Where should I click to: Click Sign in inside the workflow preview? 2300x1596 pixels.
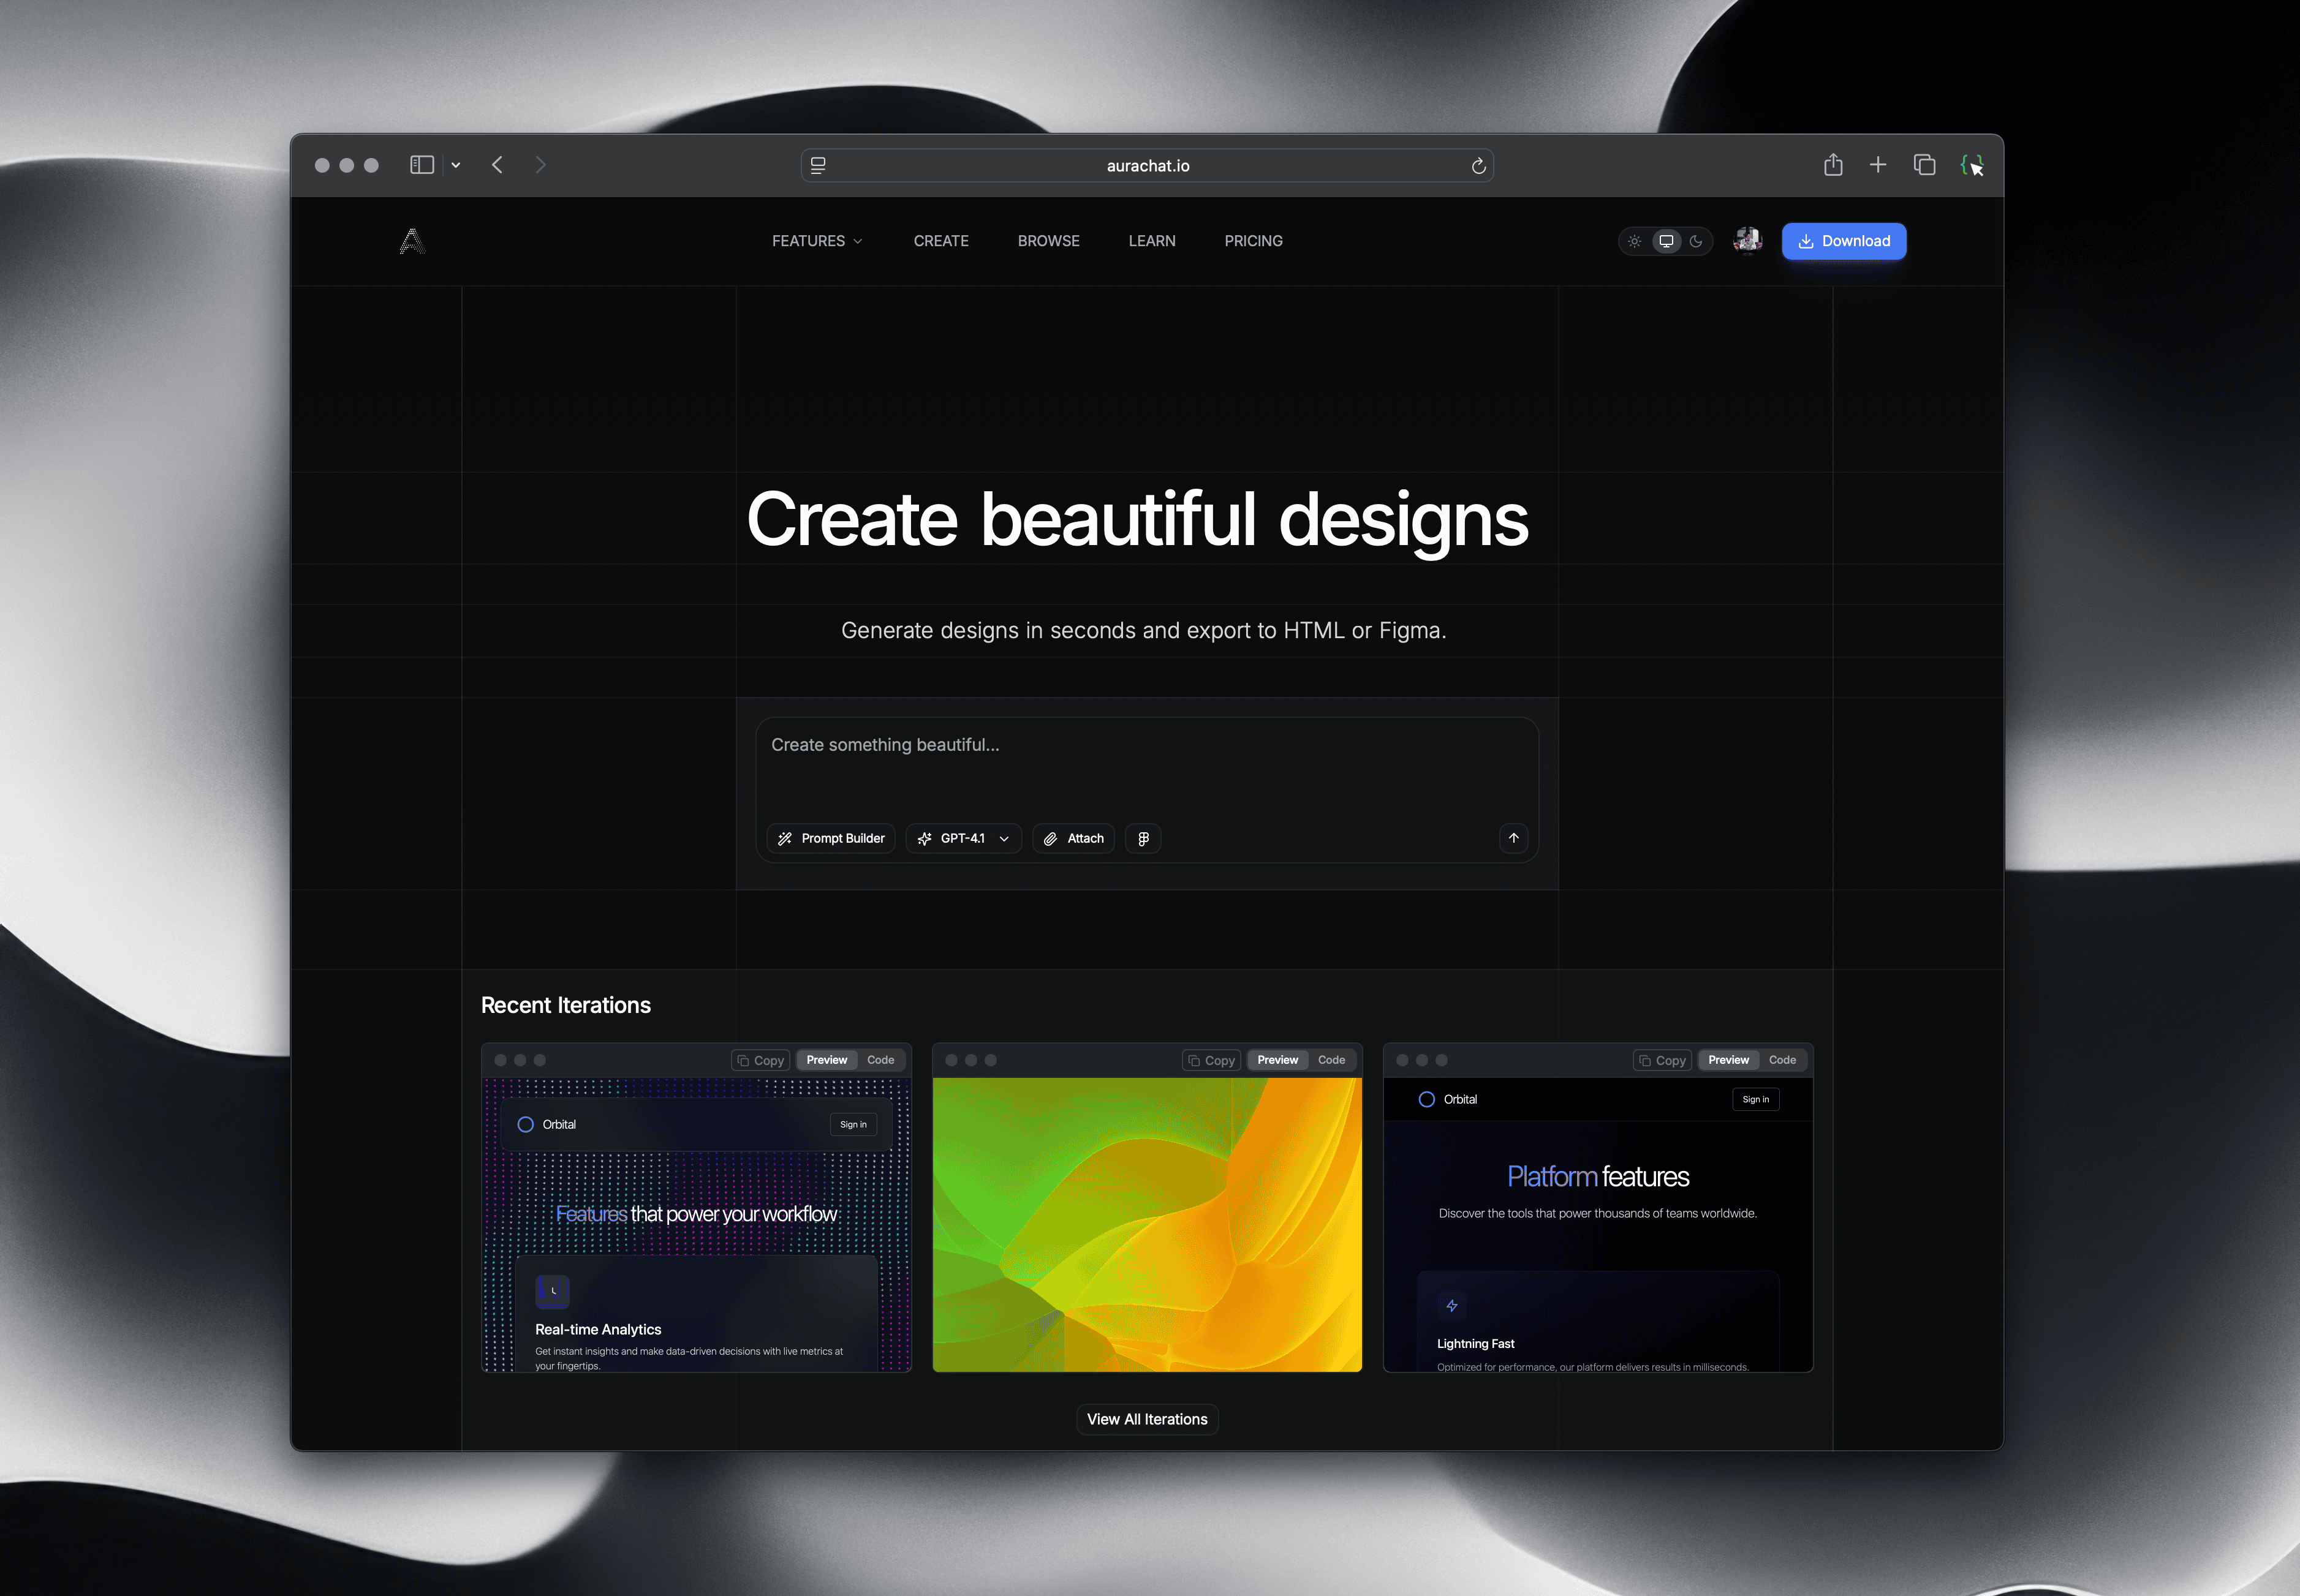(x=853, y=1124)
